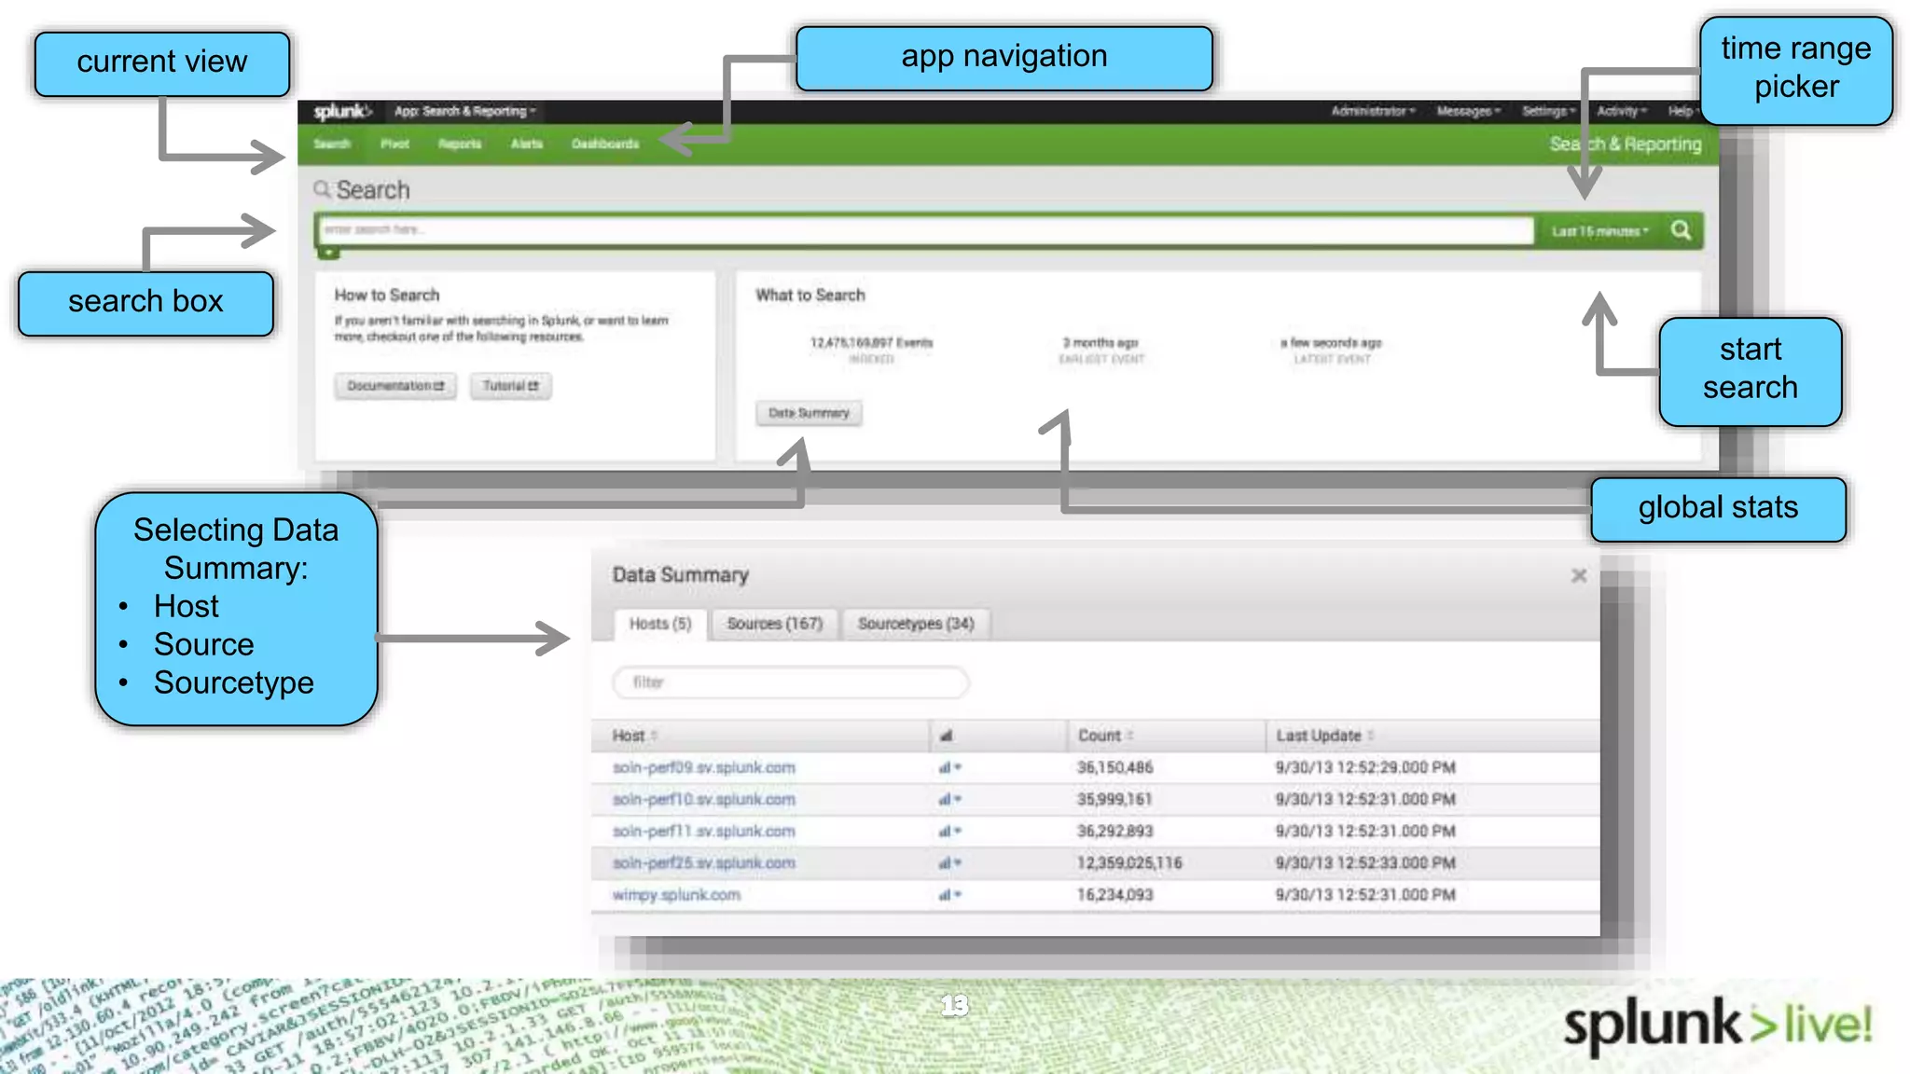Open the Help menu

1683,111
